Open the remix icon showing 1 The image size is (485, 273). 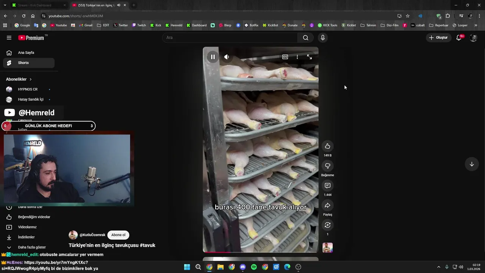click(327, 225)
